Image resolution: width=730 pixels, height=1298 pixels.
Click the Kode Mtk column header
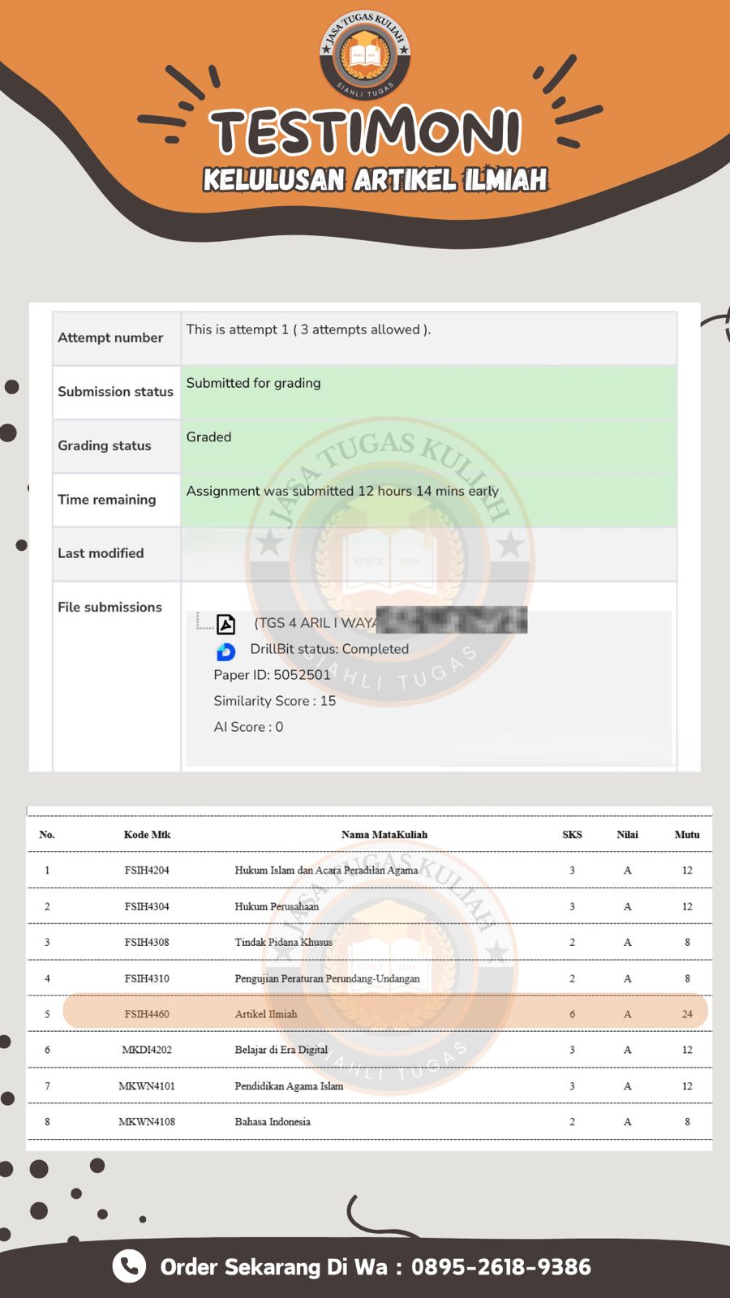(147, 834)
